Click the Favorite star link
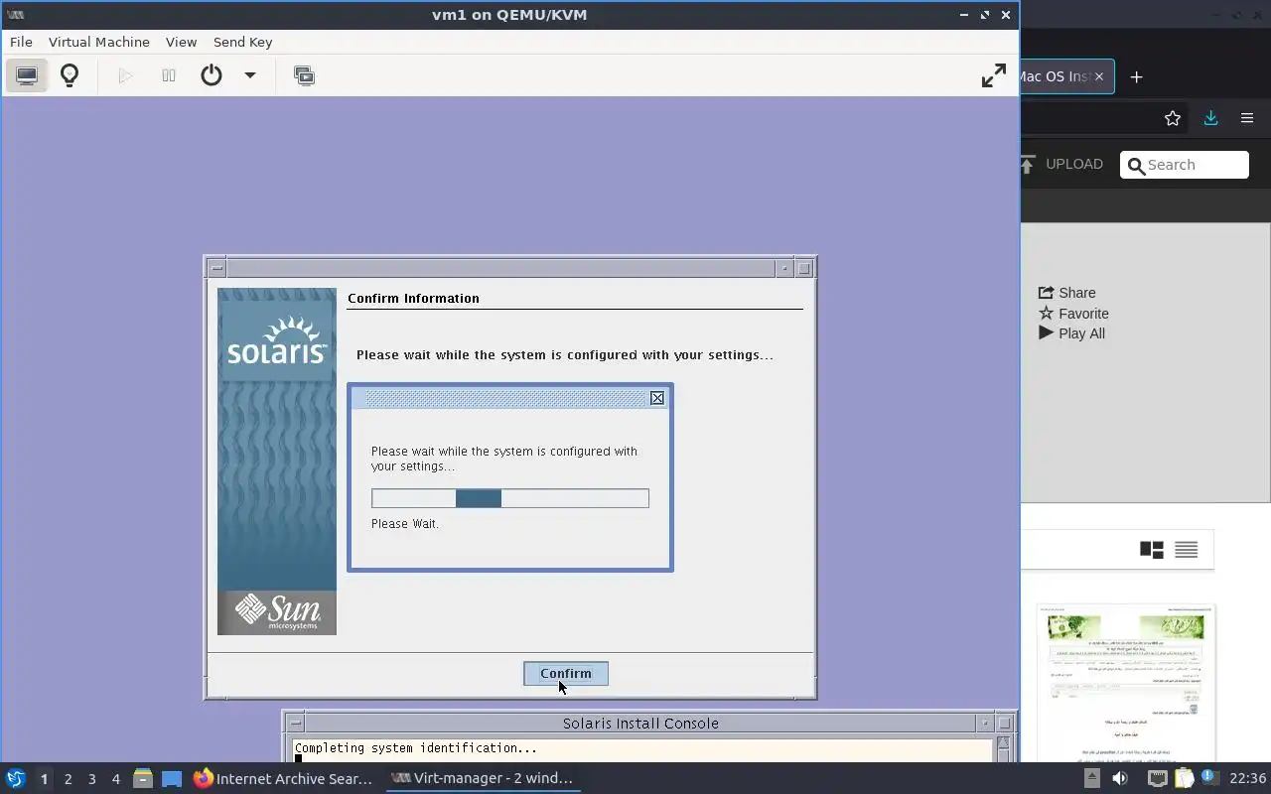Viewport: 1271px width, 794px height. pyautogui.click(x=1073, y=314)
